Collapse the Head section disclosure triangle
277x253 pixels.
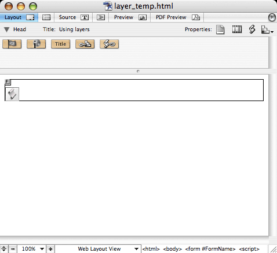point(6,29)
